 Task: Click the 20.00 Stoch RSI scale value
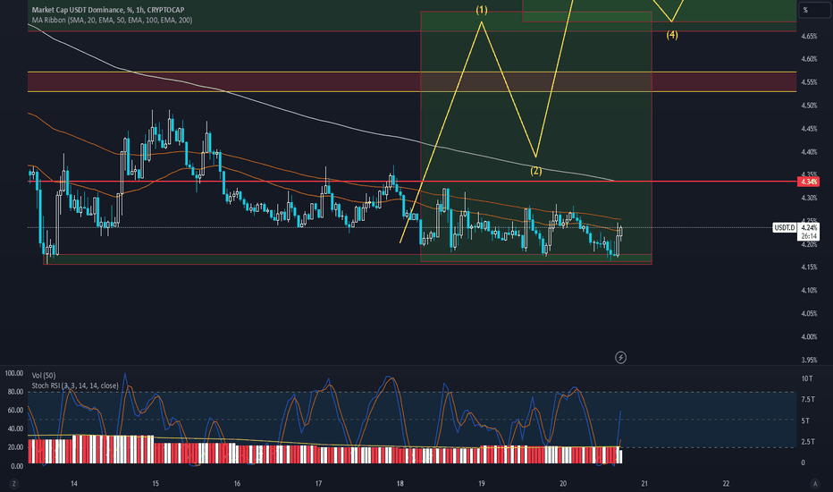pyautogui.click(x=14, y=447)
